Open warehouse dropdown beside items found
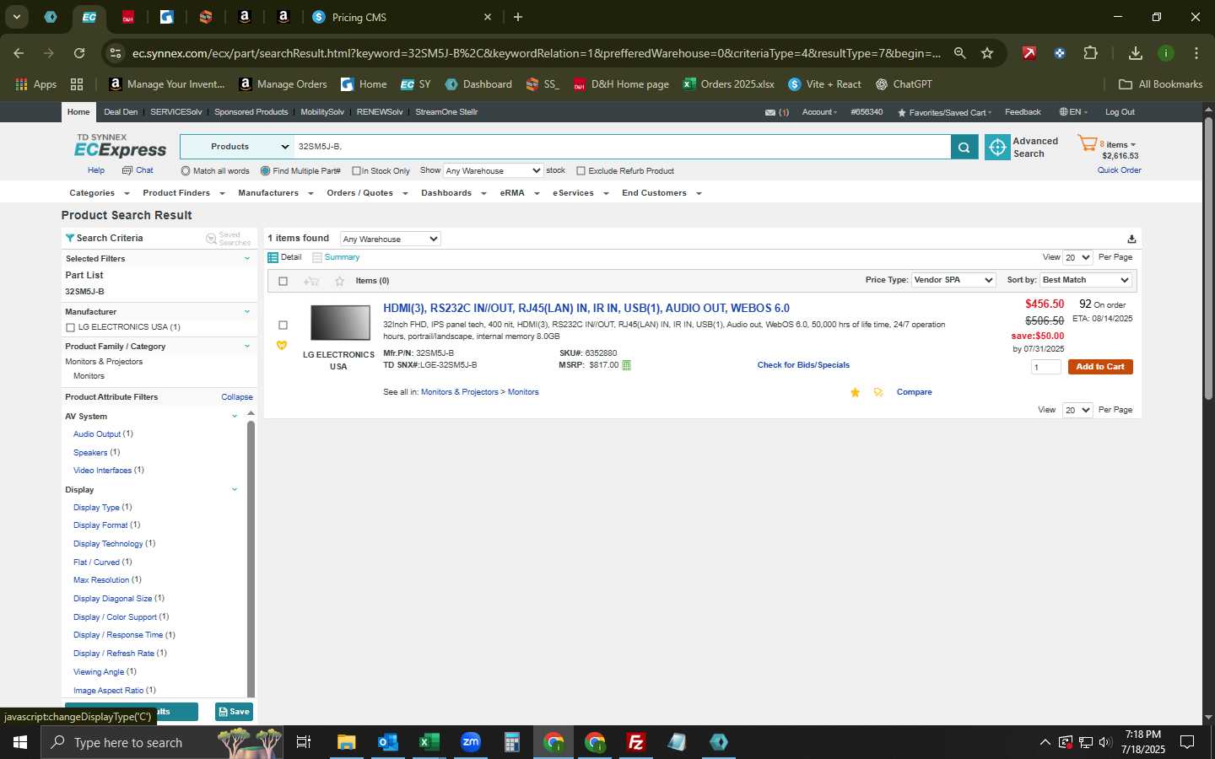The width and height of the screenshot is (1215, 759). (x=390, y=239)
